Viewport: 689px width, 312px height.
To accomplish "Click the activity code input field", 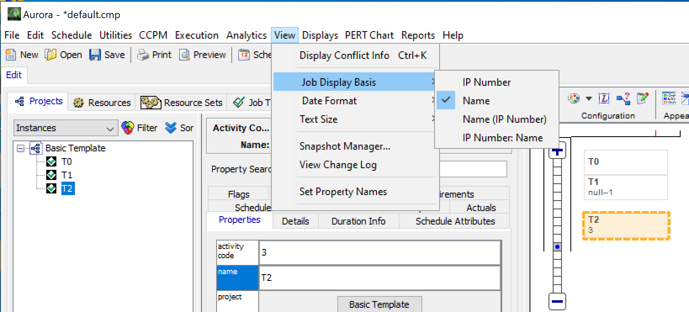I will point(379,252).
